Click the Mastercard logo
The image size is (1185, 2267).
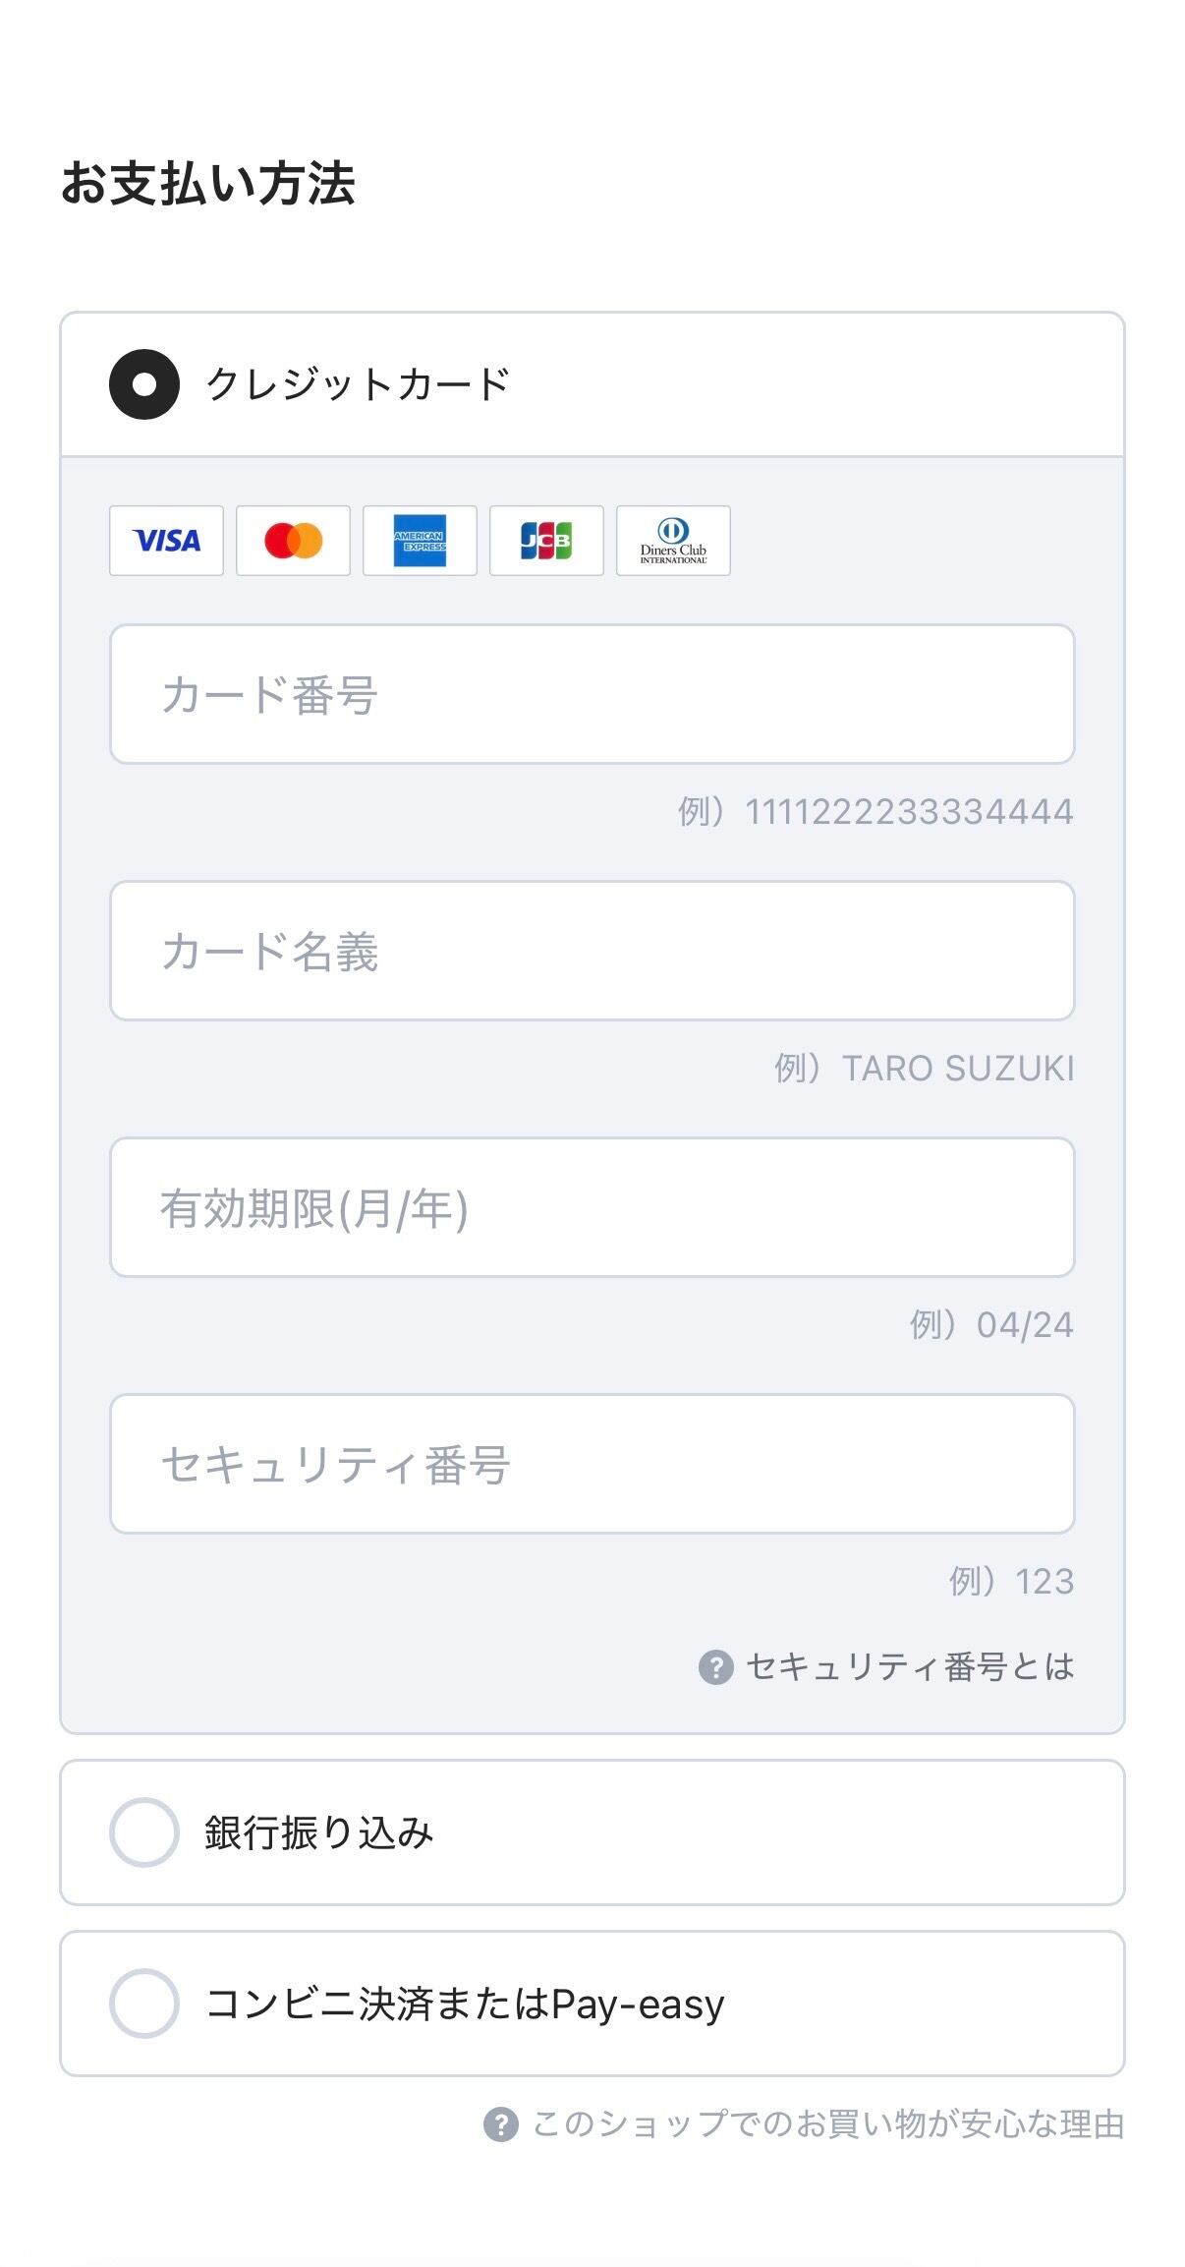[293, 541]
